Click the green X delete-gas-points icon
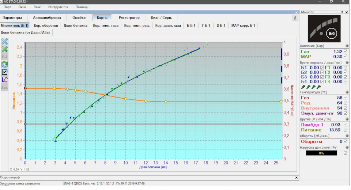351x190 pixels. click(x=5, y=49)
